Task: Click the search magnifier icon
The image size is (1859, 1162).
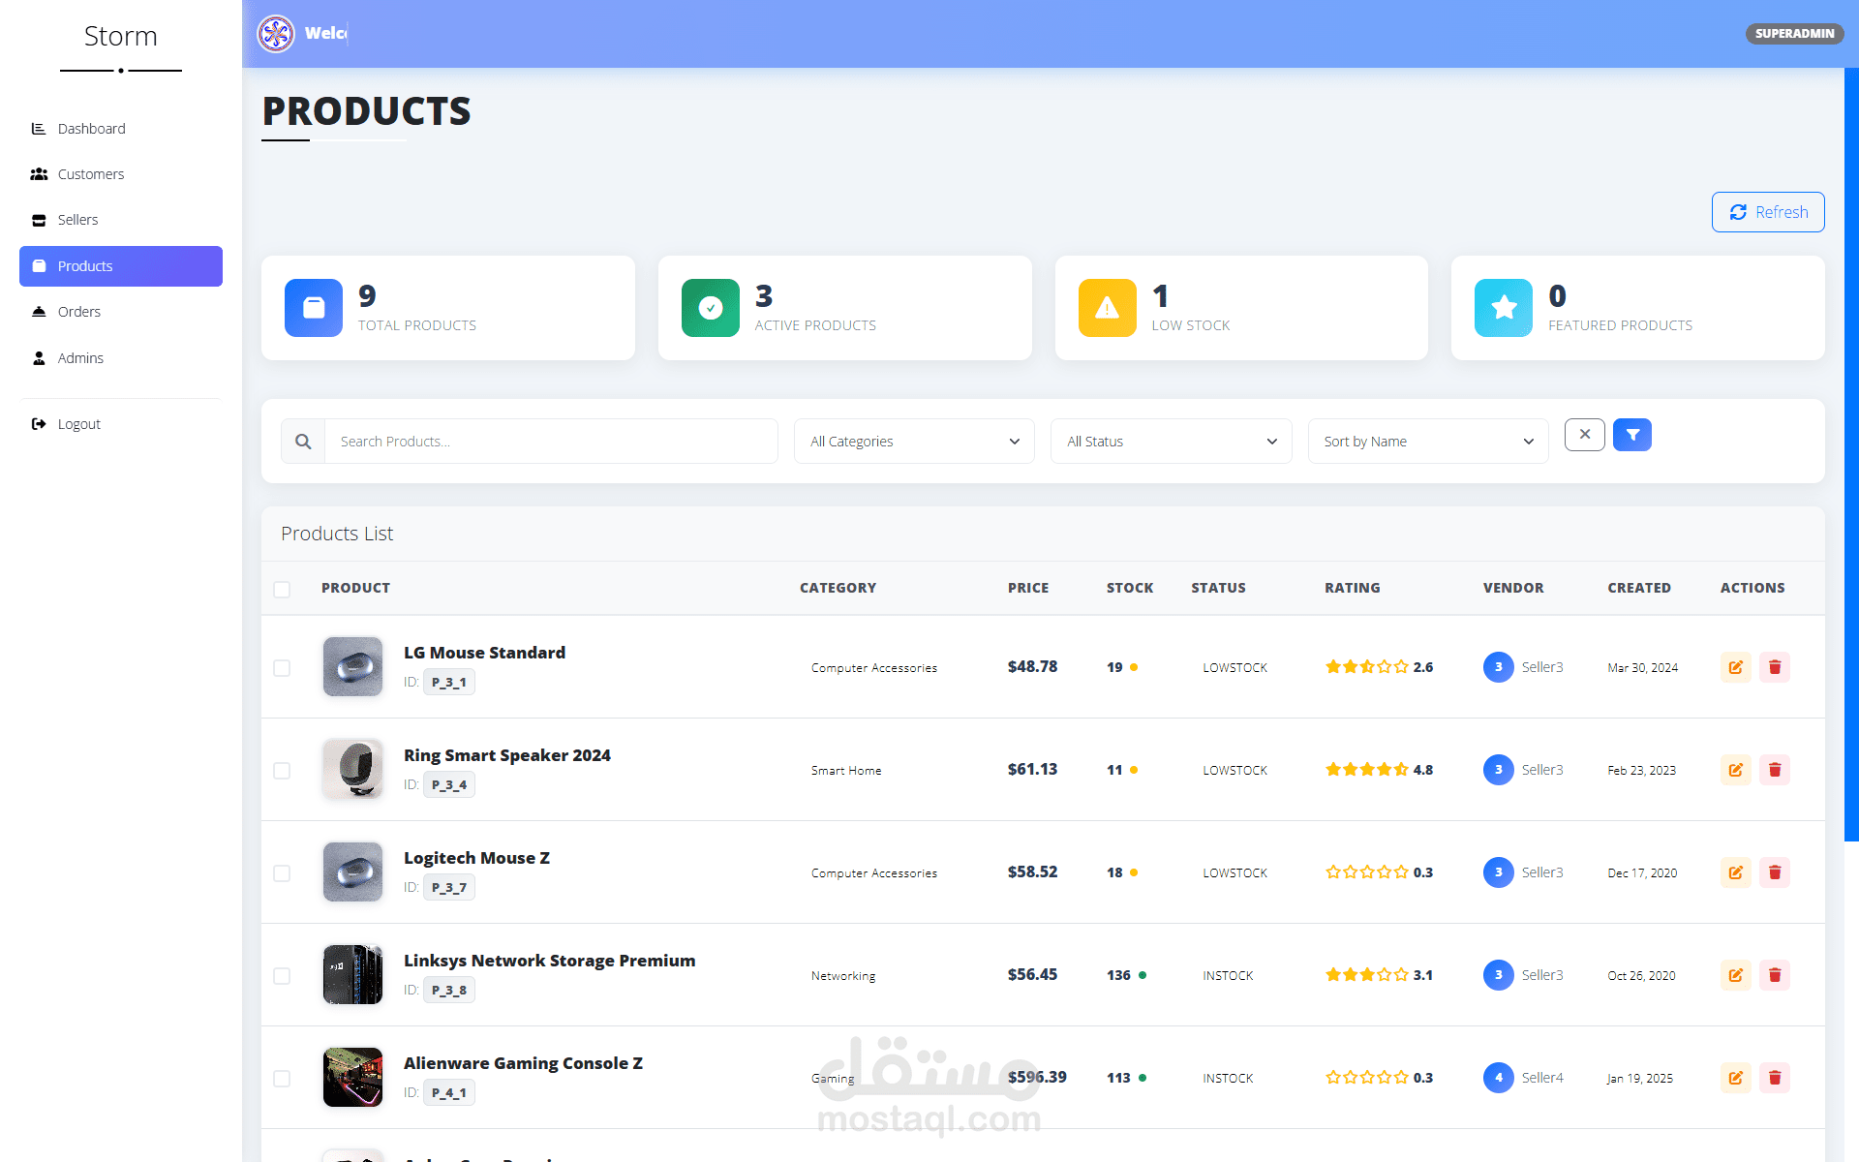Action: point(303,442)
